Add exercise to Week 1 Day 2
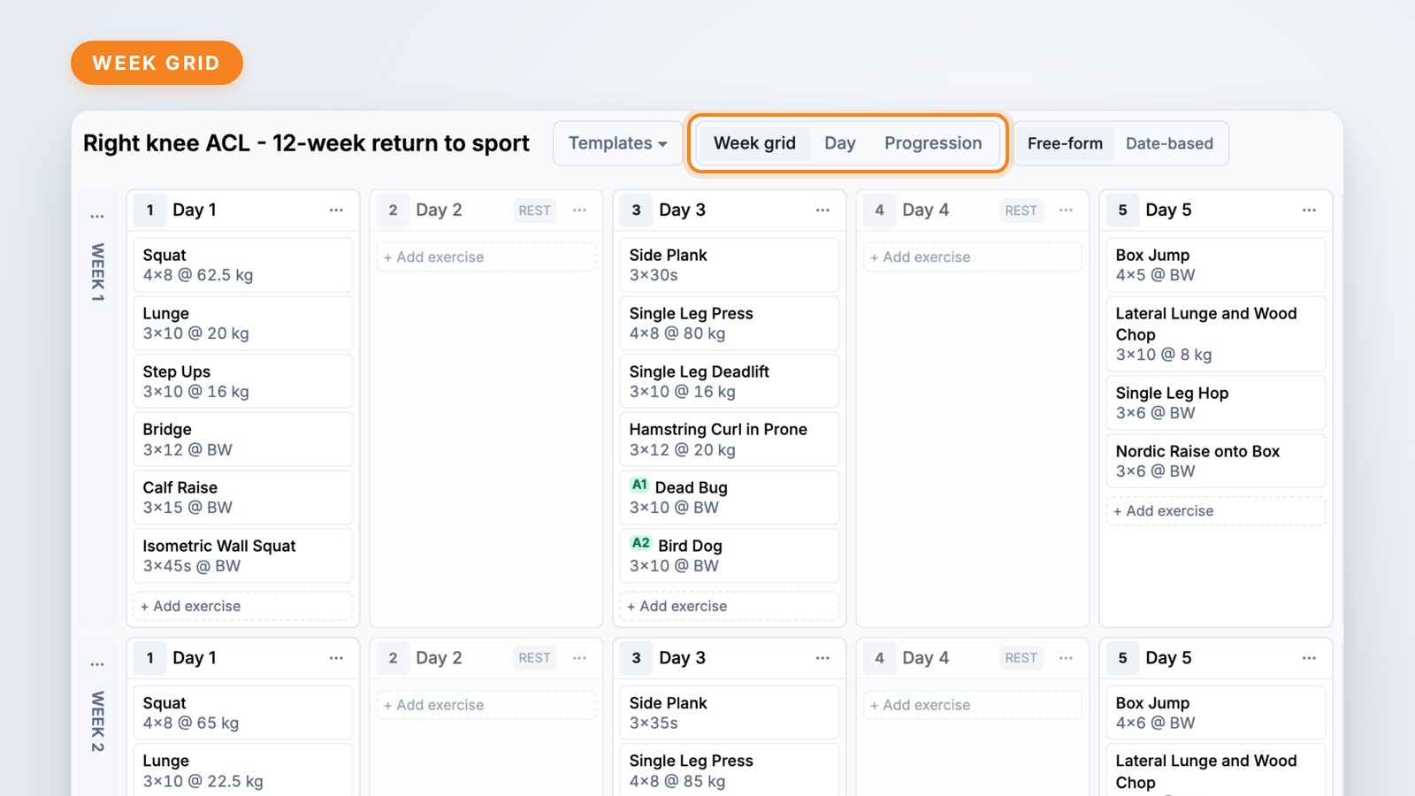1415x796 pixels. tap(486, 257)
